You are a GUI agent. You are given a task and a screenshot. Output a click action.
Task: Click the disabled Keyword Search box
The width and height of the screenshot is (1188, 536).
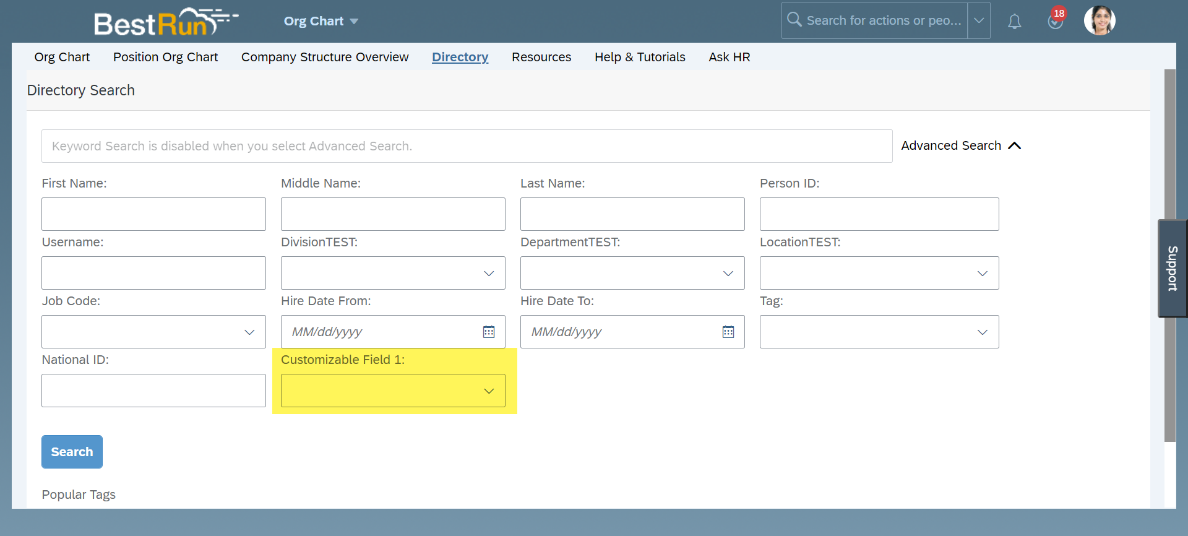pyautogui.click(x=467, y=146)
